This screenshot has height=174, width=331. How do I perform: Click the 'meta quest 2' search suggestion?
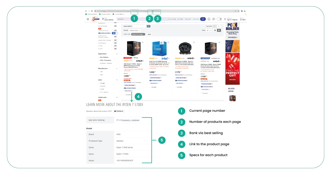[188, 19]
